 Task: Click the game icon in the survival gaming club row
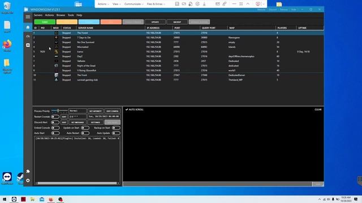click(56, 80)
